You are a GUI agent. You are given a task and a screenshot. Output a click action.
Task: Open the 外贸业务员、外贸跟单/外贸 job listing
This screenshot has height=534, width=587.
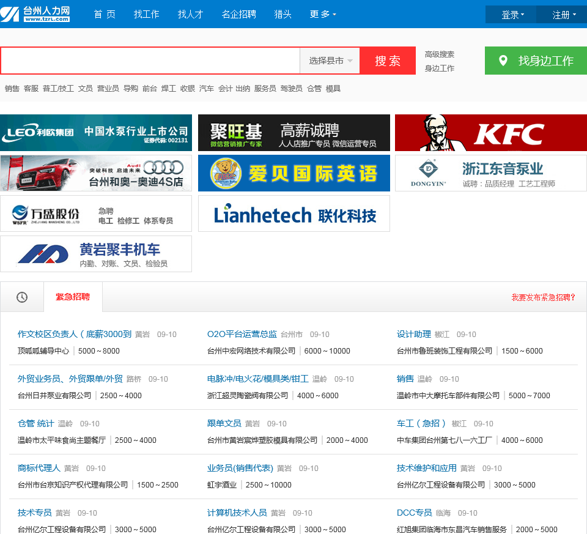[70, 379]
